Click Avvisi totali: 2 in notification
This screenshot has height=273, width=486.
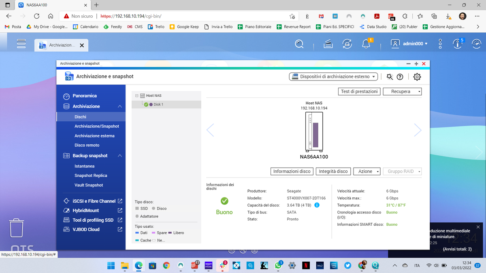[457, 249]
